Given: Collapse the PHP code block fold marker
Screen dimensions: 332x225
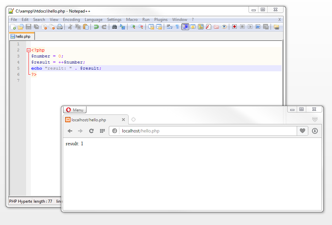Looking at the screenshot, I should pyautogui.click(x=28, y=50).
